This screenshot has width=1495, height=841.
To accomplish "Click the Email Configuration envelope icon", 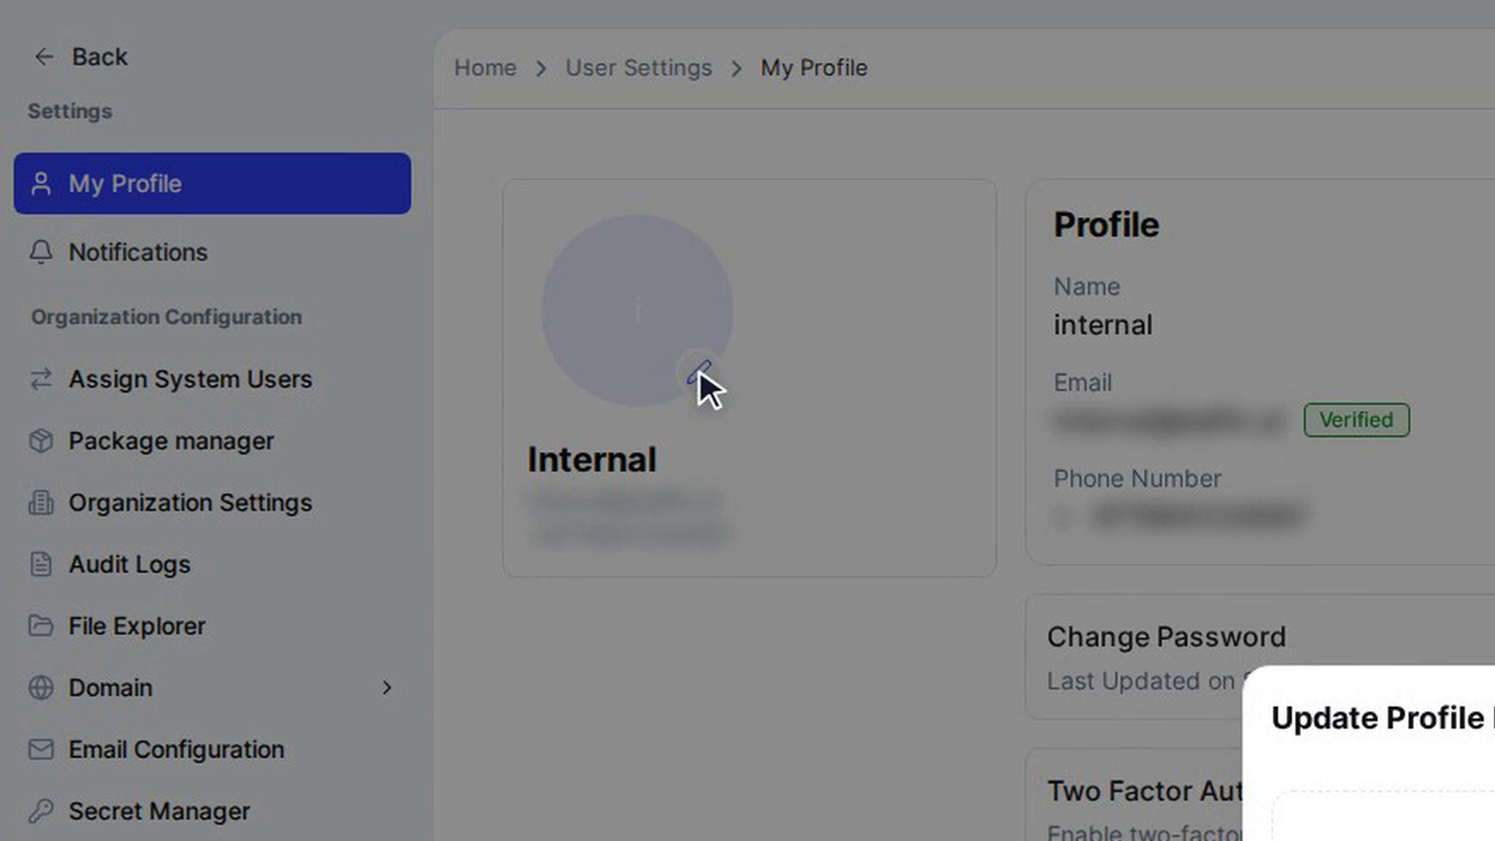I will click(41, 749).
